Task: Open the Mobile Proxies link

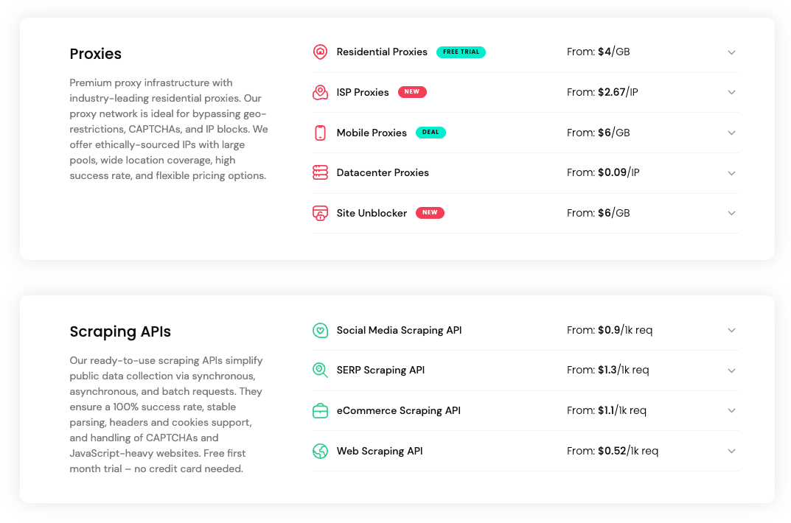Action: coord(372,133)
